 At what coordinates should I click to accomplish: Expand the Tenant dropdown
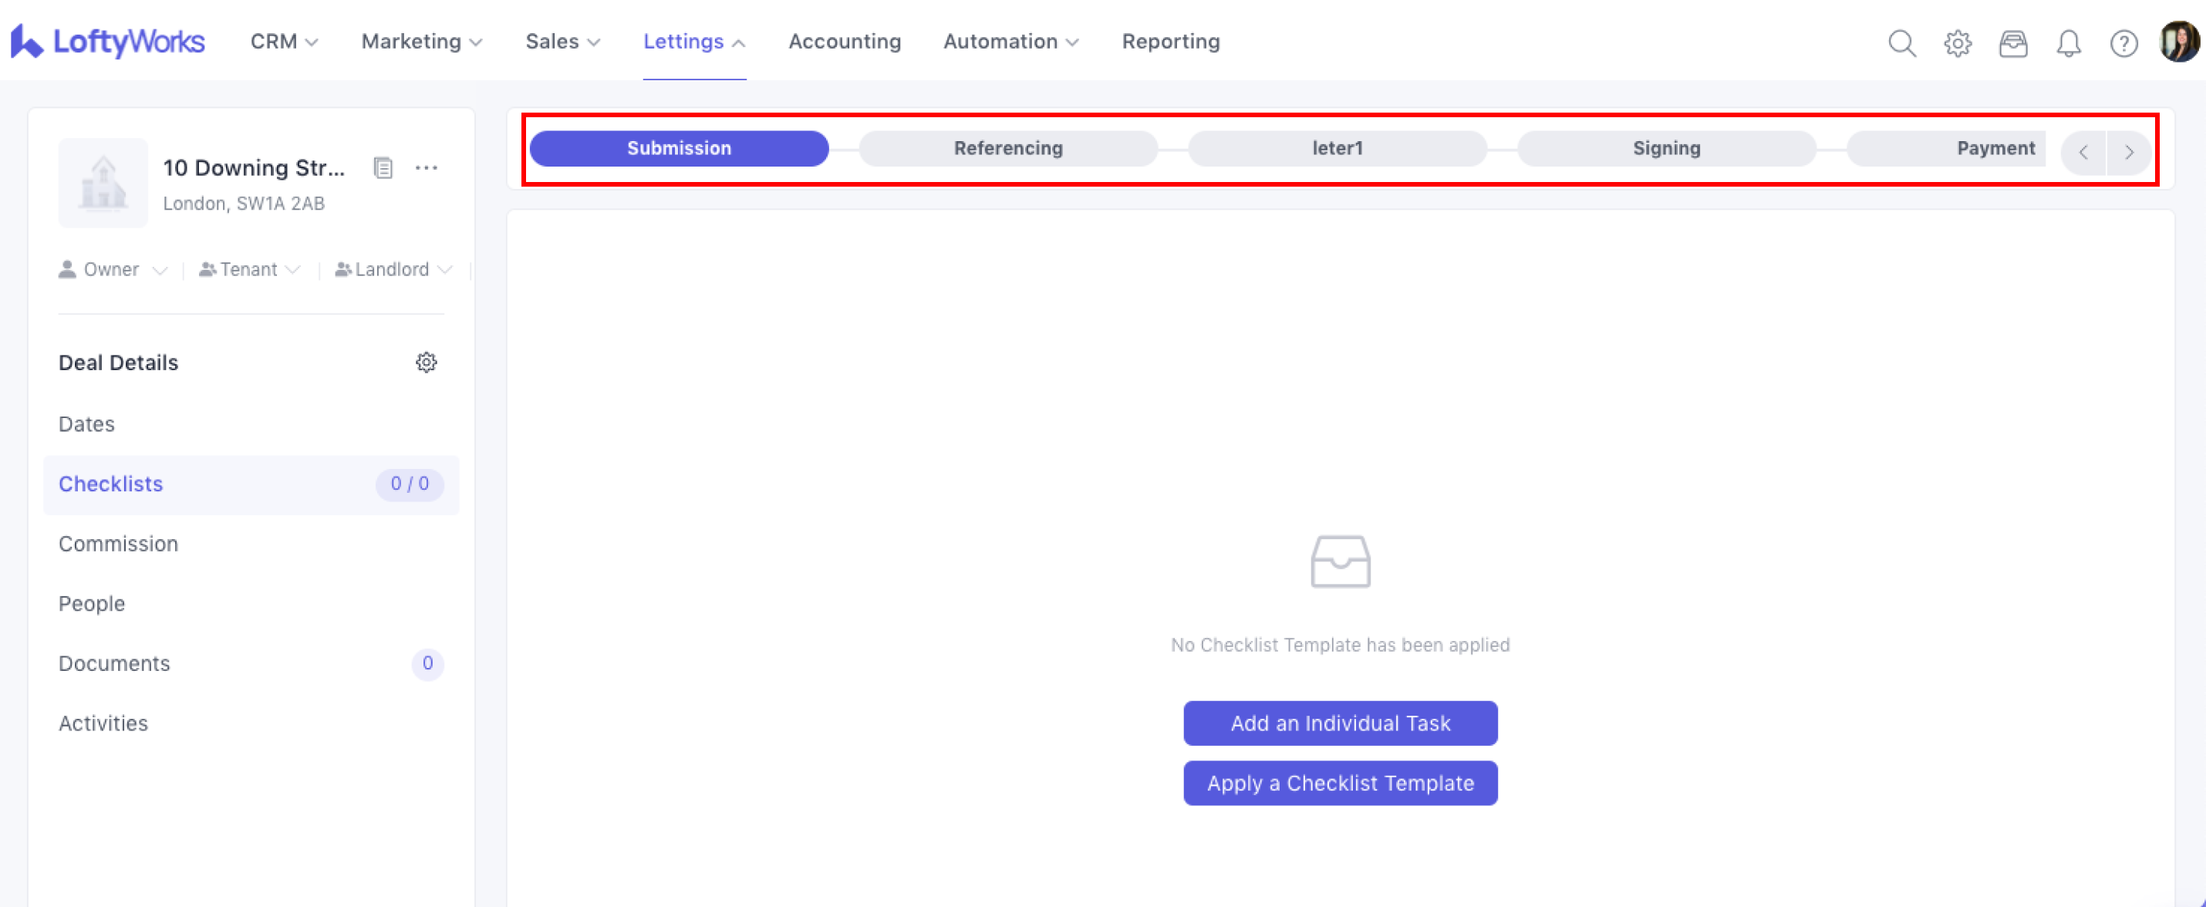(249, 270)
